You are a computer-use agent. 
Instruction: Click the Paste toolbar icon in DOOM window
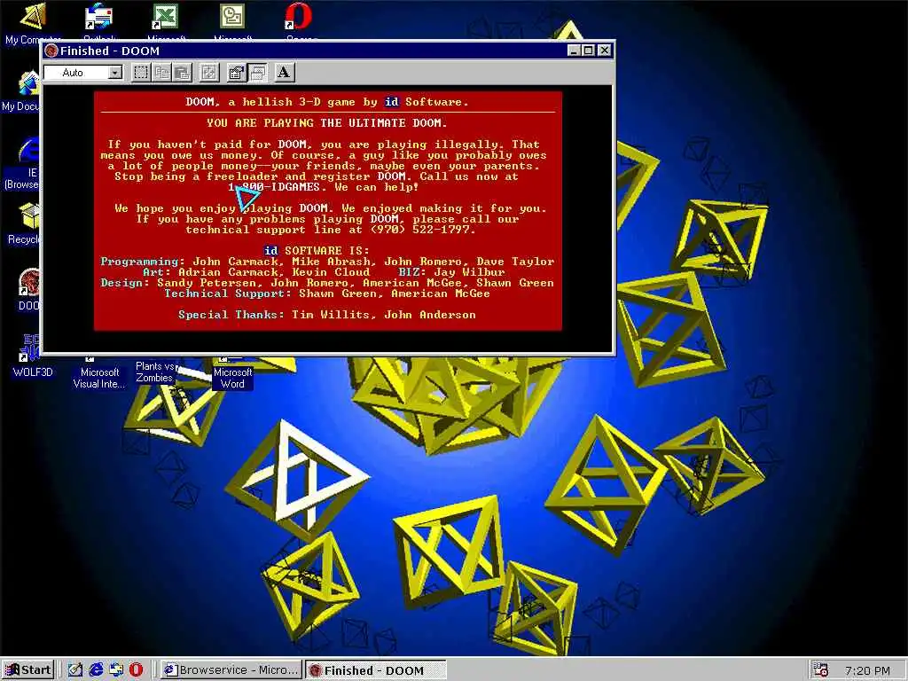(183, 73)
